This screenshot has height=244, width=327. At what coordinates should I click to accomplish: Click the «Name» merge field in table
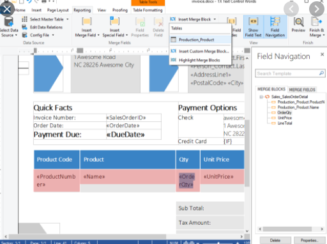(94, 177)
